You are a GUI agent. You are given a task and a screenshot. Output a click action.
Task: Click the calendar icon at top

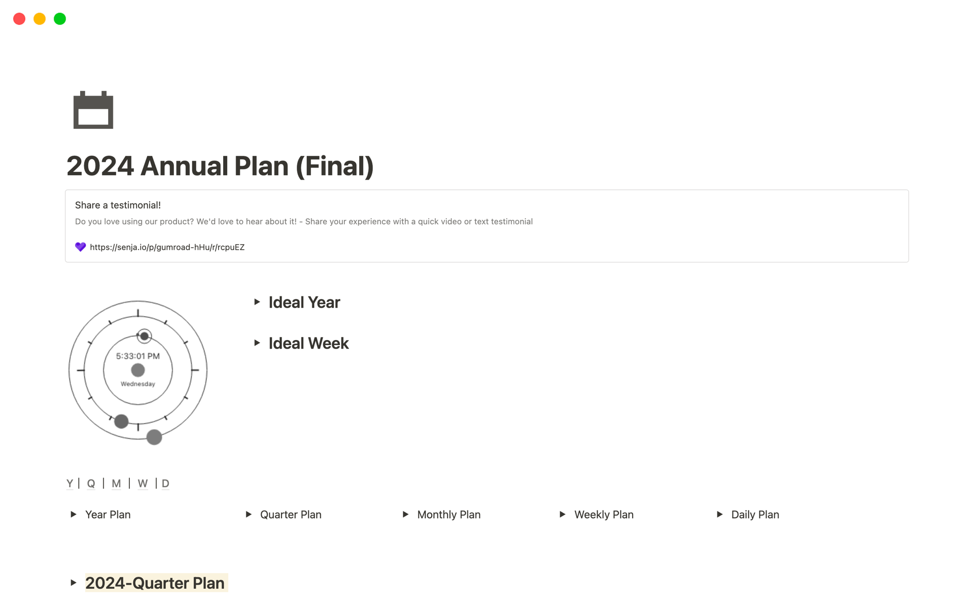click(x=93, y=111)
